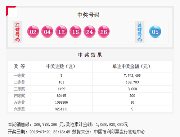Click the 一等奖 row label
Screen dimensions: 180x137
[19, 76]
